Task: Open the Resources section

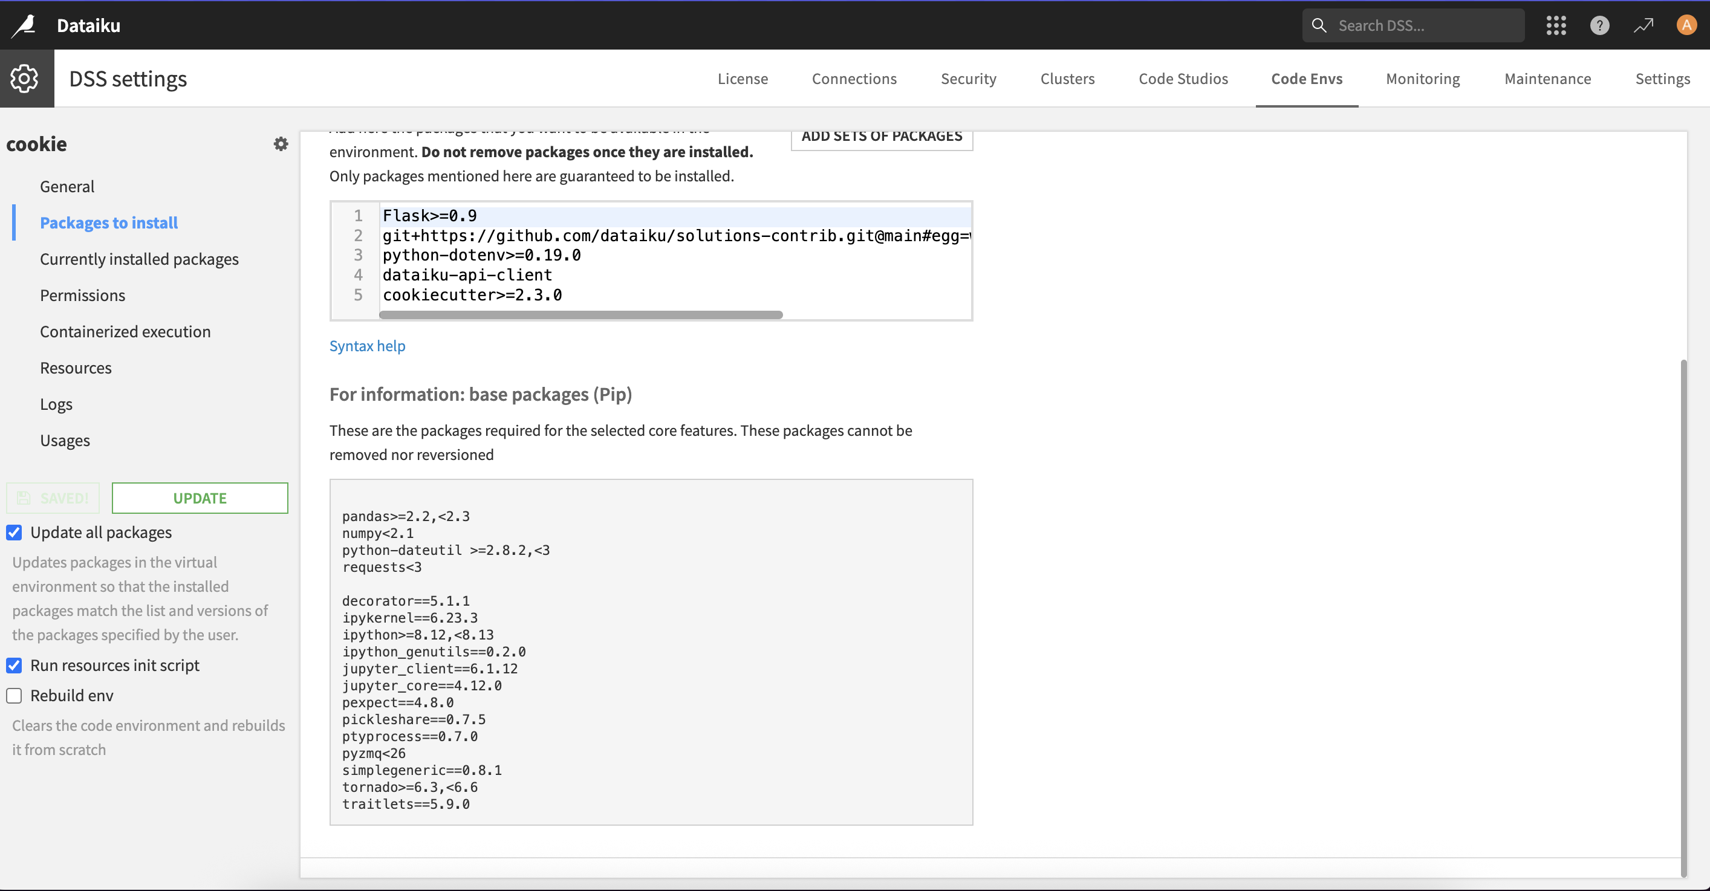Action: pos(76,368)
